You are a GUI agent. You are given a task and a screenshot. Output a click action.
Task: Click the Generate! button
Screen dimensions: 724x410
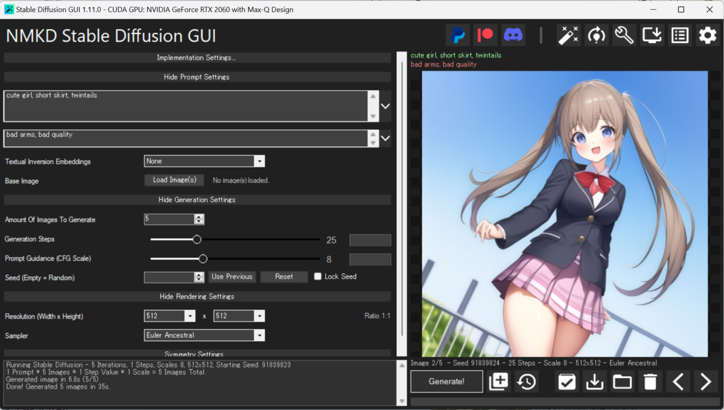tap(446, 382)
